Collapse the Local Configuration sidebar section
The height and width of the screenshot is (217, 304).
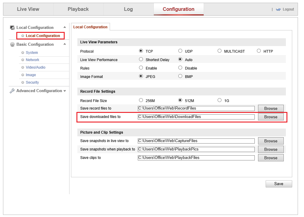click(x=65, y=28)
